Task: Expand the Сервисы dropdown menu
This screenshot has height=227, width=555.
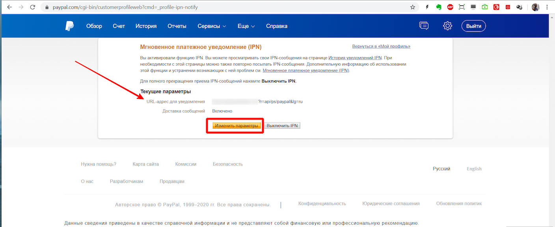Action: pos(212,26)
